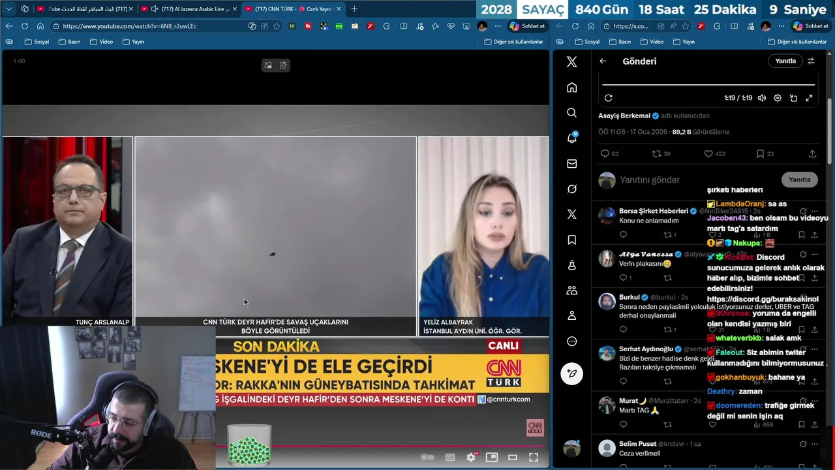Open split screen icon in left browser
The height and width of the screenshot is (470, 835).
404,26
